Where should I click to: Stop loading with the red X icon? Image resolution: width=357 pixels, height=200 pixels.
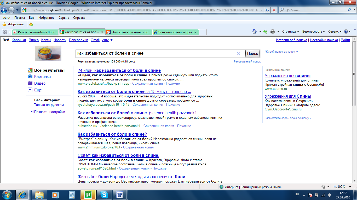pyautogui.click(x=274, y=10)
